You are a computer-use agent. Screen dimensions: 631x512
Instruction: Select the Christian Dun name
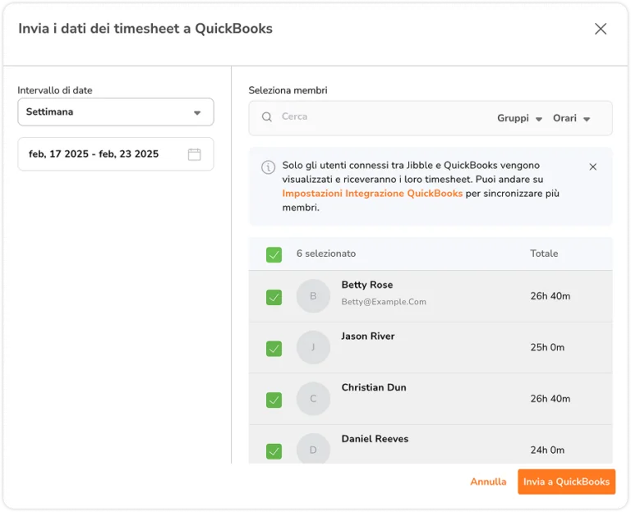click(x=374, y=387)
